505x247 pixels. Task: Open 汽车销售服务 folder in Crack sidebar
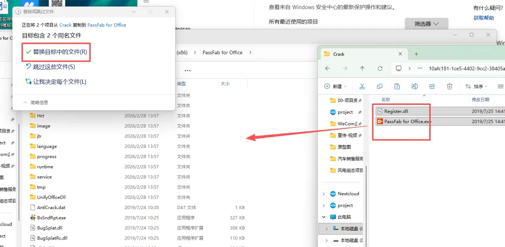(x=346, y=159)
